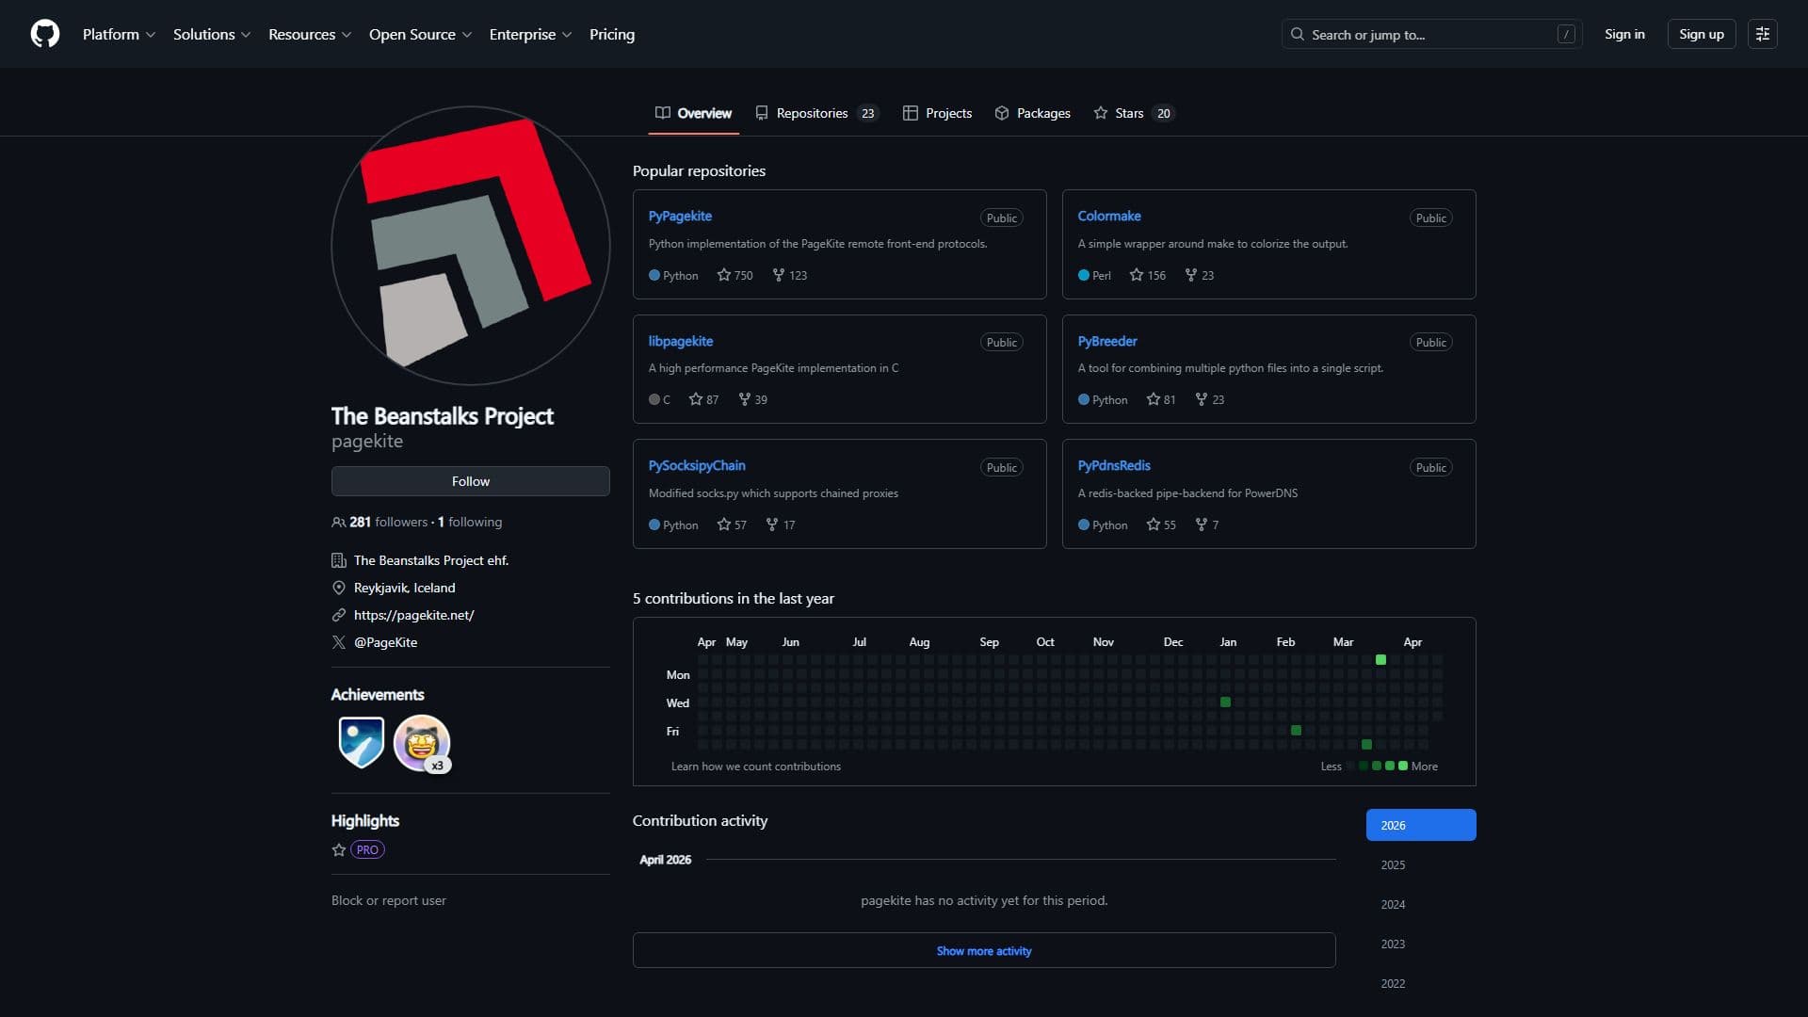Click the PRO highlight badge

pos(367,849)
